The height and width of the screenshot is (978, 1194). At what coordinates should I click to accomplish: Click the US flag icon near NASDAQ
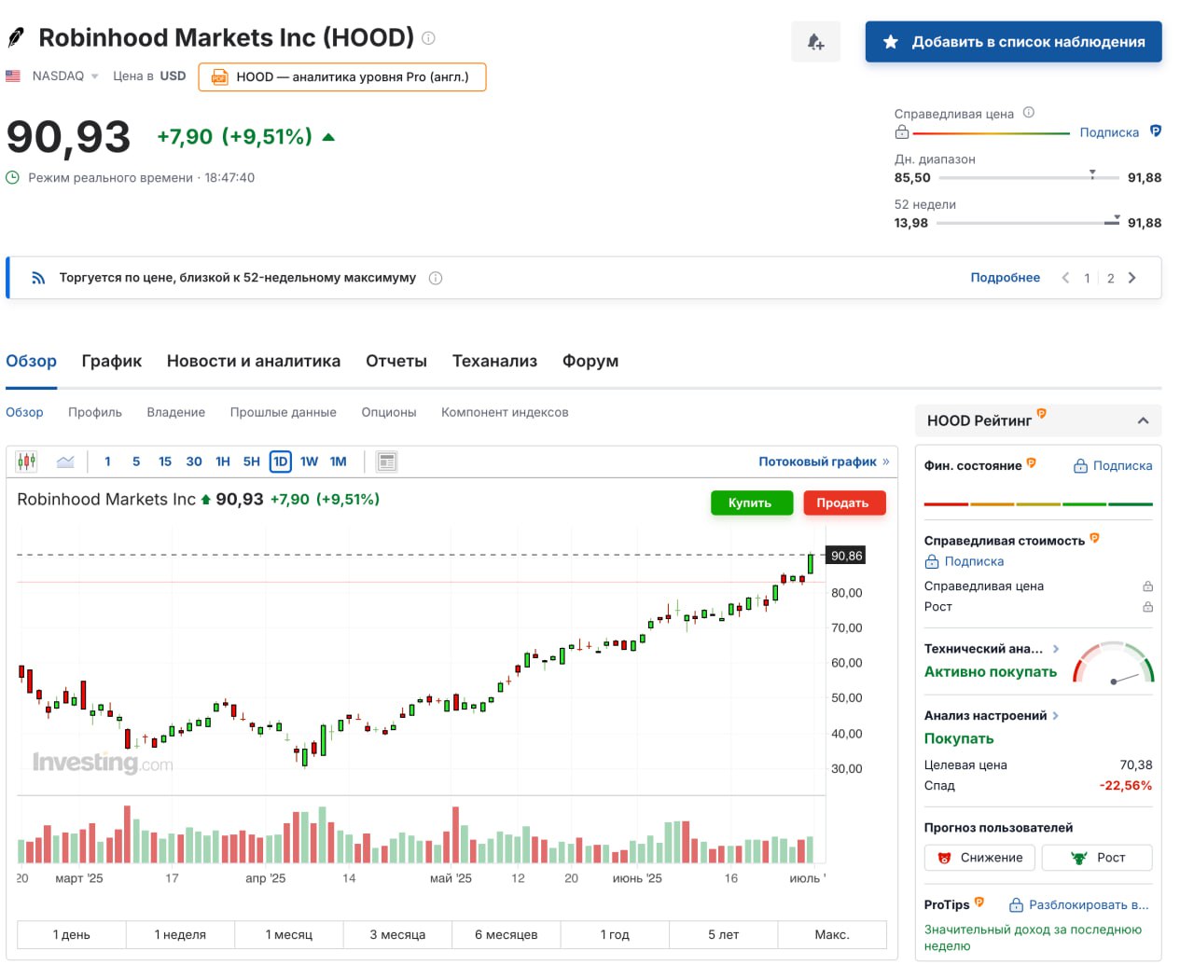13,76
